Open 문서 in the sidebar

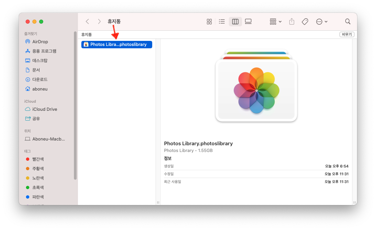36,70
